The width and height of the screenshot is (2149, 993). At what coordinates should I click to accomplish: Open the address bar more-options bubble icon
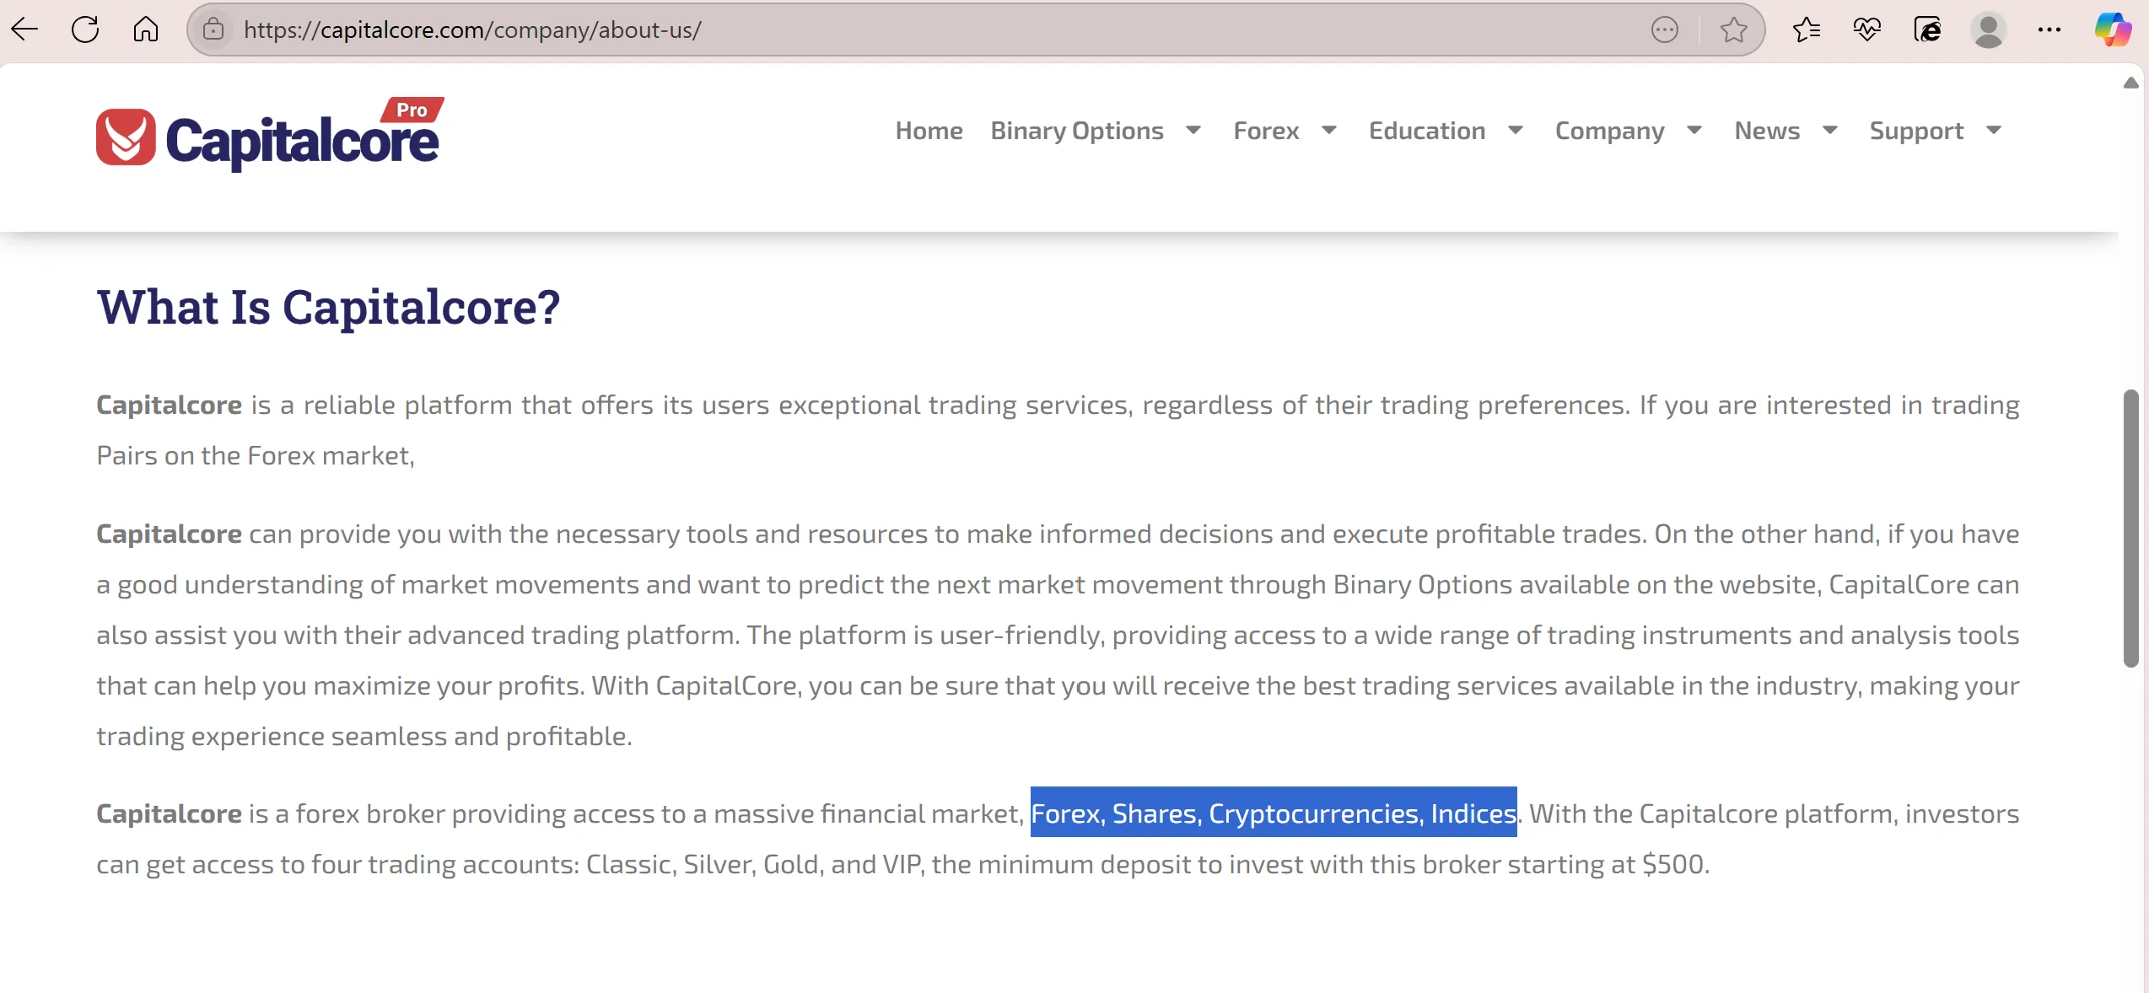[1665, 30]
